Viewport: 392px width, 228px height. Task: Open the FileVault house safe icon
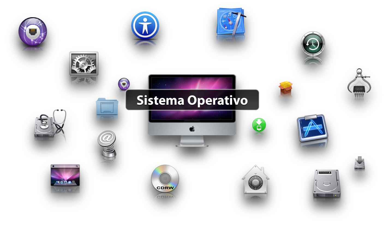click(x=256, y=179)
